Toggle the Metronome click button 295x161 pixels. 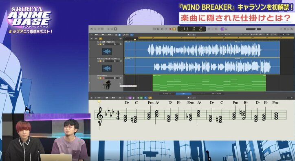tap(226, 29)
